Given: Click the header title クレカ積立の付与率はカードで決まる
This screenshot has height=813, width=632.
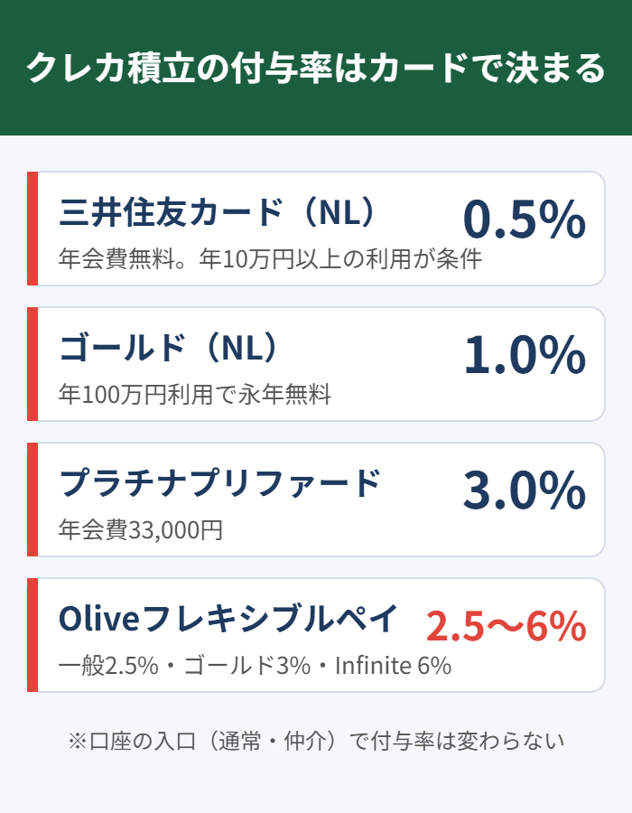Looking at the screenshot, I should (x=316, y=68).
